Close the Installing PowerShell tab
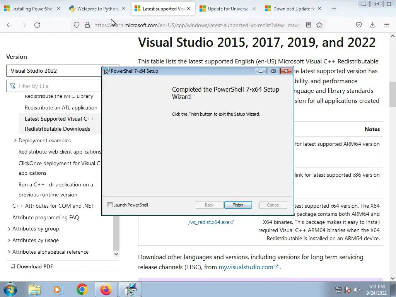Viewport: 396px width, 297px height. (x=58, y=9)
